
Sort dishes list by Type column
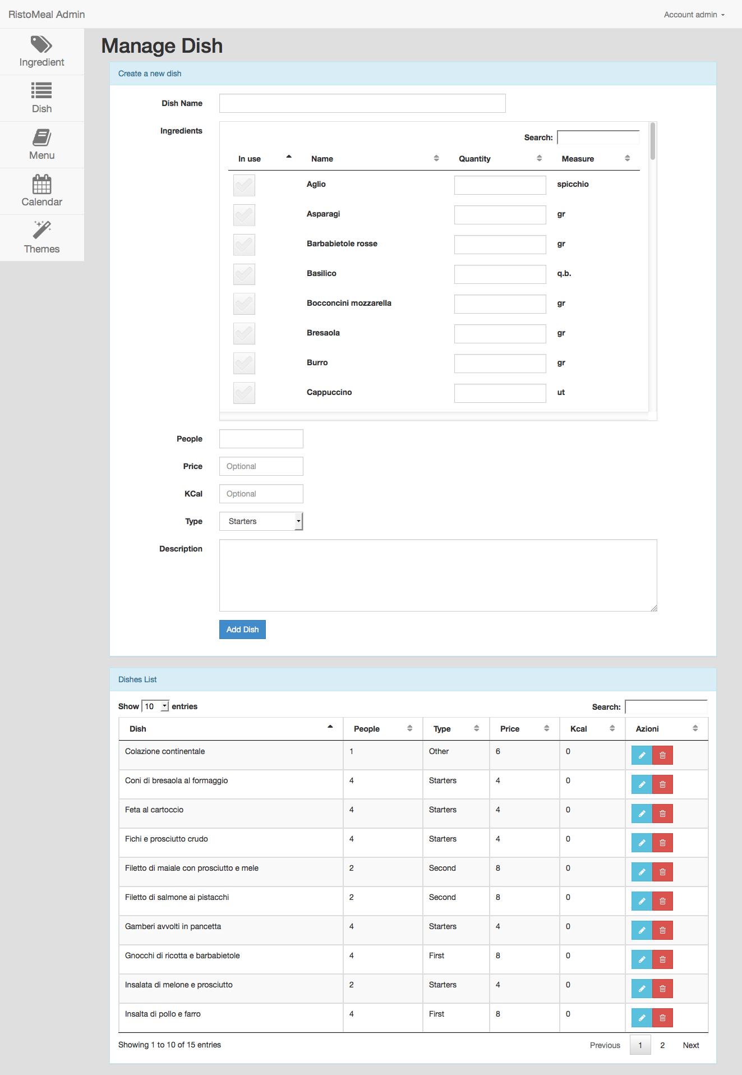(x=456, y=729)
